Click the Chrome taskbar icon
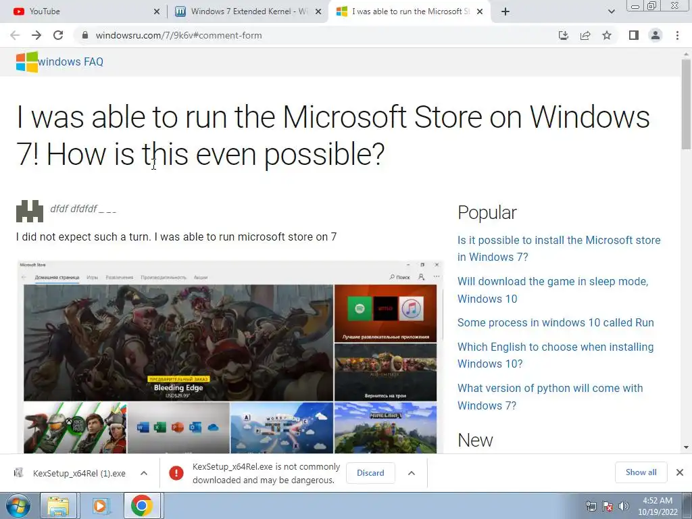The height and width of the screenshot is (519, 692). [x=142, y=505]
